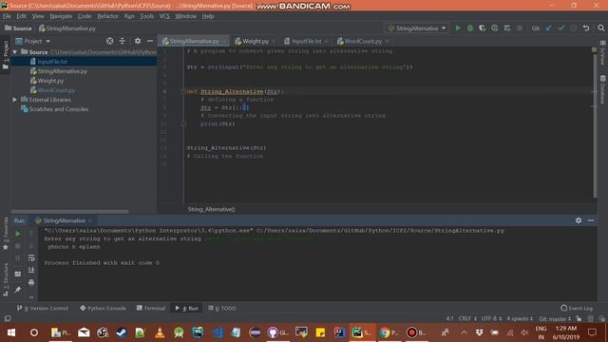The height and width of the screenshot is (342, 608).
Task: Start debugging with the bug icon
Action: (x=470, y=28)
